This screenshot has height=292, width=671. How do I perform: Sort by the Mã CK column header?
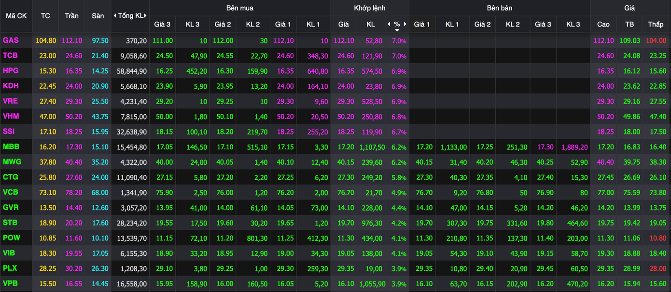coord(16,16)
